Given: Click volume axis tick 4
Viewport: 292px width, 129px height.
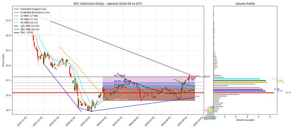Looking at the screenshot, I should (259, 117).
